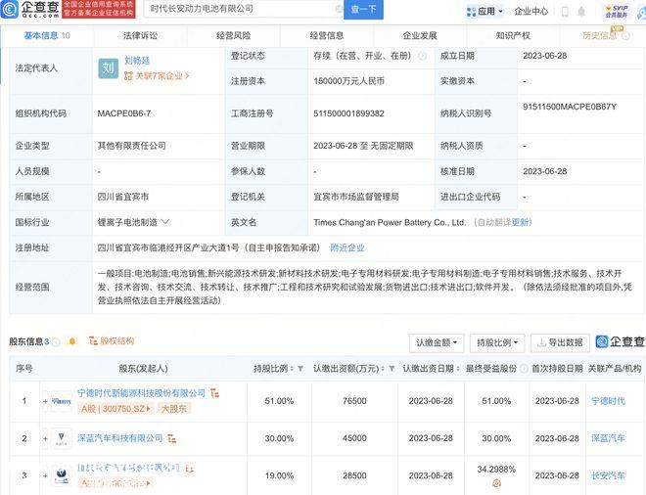Open the 刘 avatar of legal representative
Screen dimensions: 646x495
coord(109,68)
